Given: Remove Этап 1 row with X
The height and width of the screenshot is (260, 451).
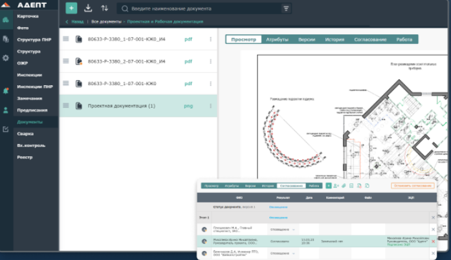Looking at the screenshot, I should pos(433,217).
